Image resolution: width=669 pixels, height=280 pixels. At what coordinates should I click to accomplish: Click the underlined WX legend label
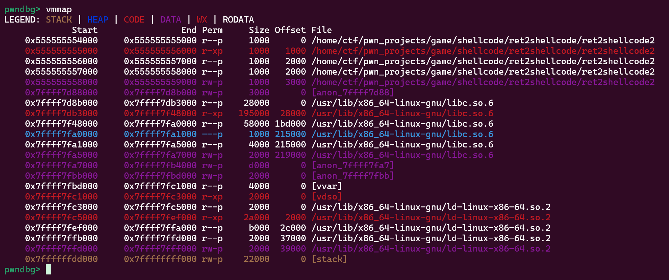click(202, 20)
